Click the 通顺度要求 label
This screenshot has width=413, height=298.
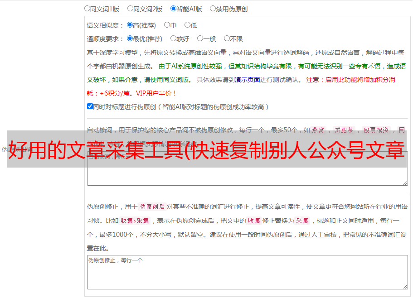(x=103, y=39)
